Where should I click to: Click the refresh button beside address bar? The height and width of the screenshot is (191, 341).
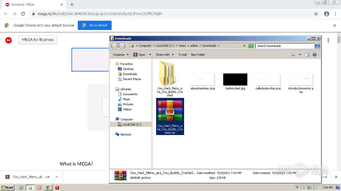(251, 46)
